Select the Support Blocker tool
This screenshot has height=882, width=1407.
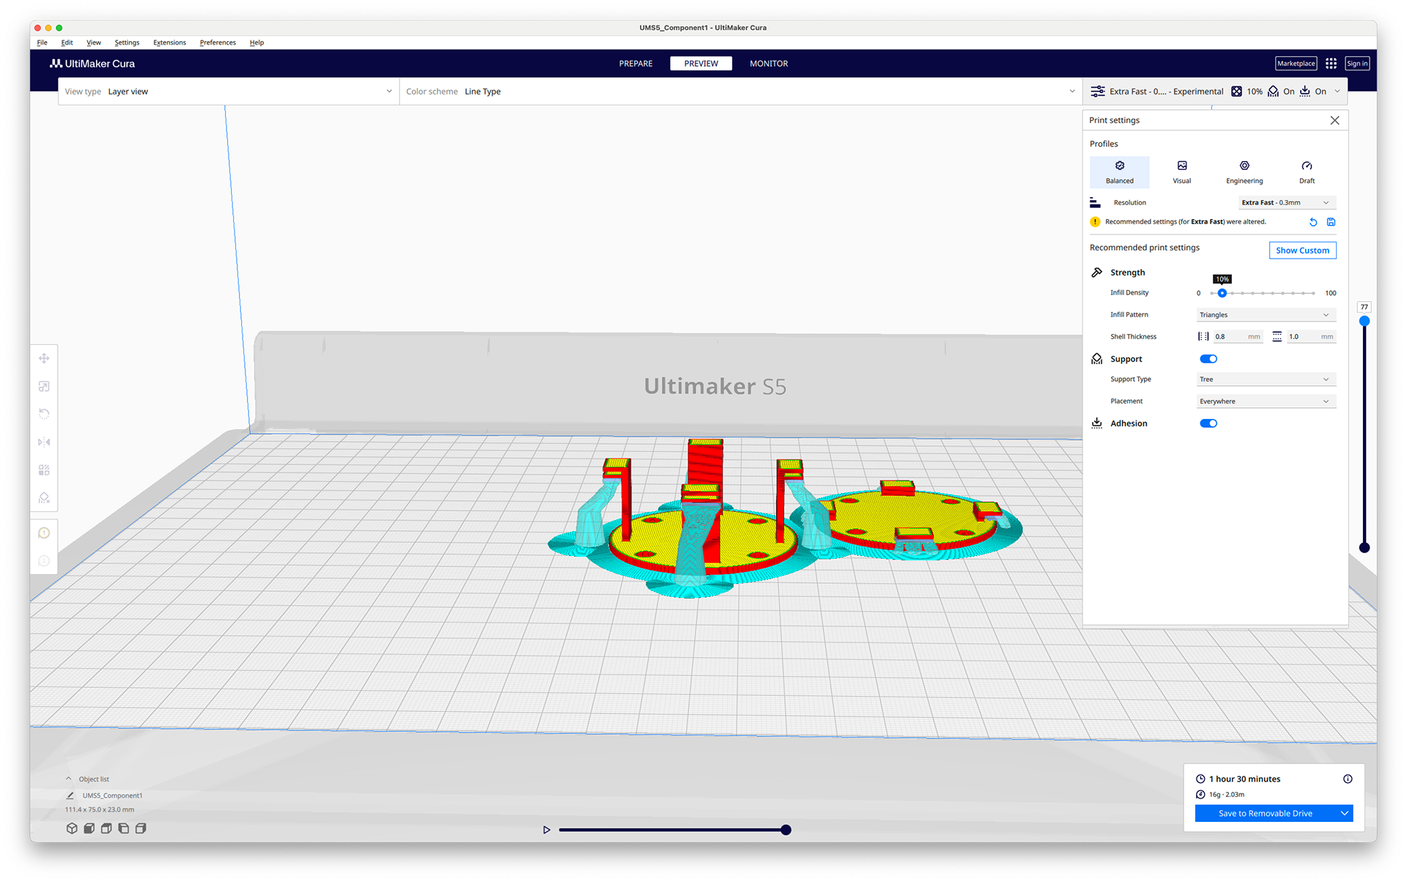point(44,497)
